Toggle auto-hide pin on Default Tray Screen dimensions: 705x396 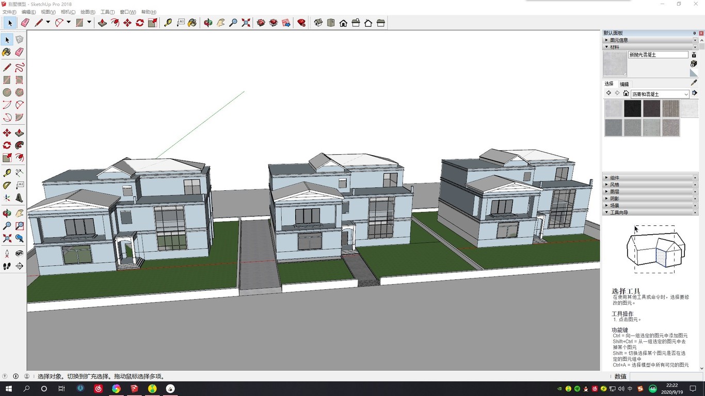click(x=695, y=33)
